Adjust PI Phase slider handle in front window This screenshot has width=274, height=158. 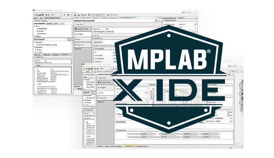(120, 117)
